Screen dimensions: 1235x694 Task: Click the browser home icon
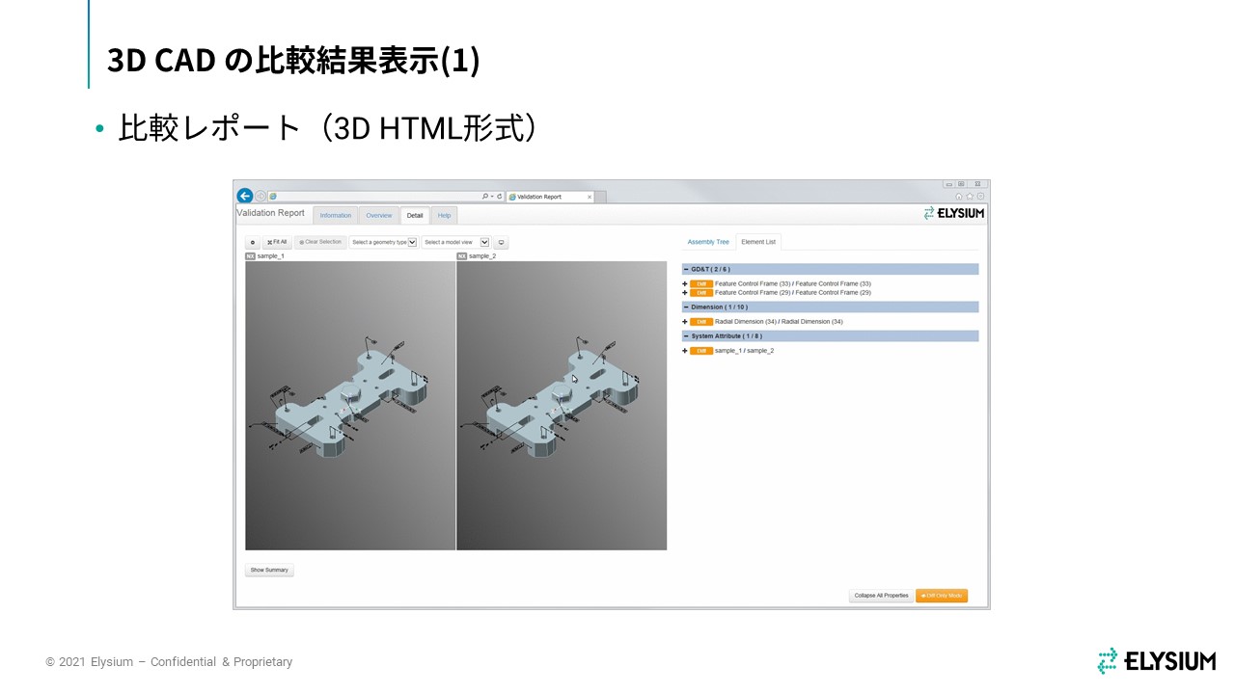[x=959, y=197]
